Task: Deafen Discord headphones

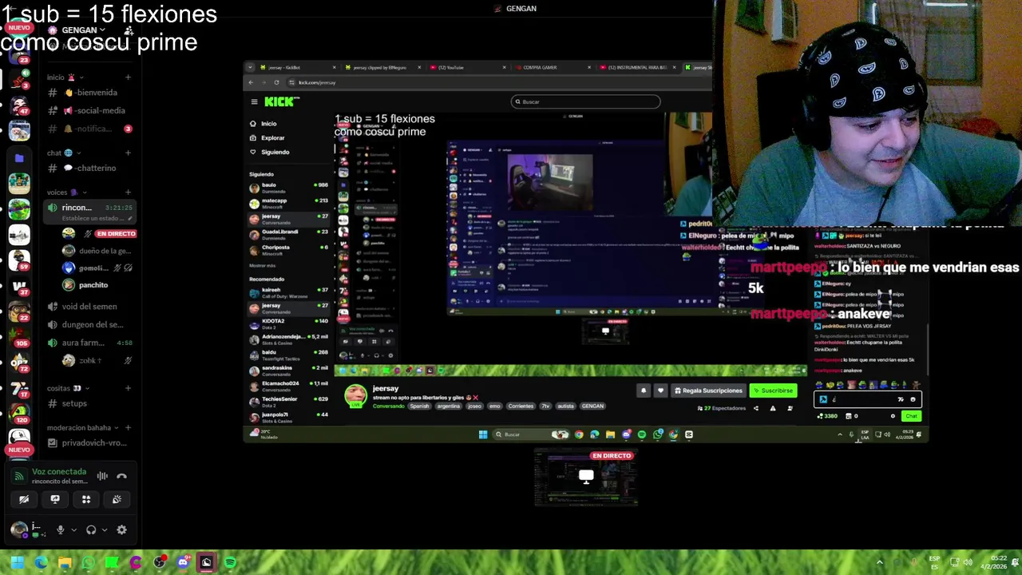Action: click(x=91, y=529)
